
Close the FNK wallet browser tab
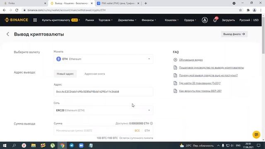point(138,3)
